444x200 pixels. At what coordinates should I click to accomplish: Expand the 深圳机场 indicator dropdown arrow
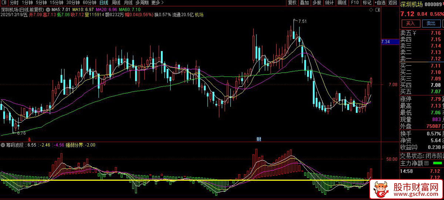[48, 9]
